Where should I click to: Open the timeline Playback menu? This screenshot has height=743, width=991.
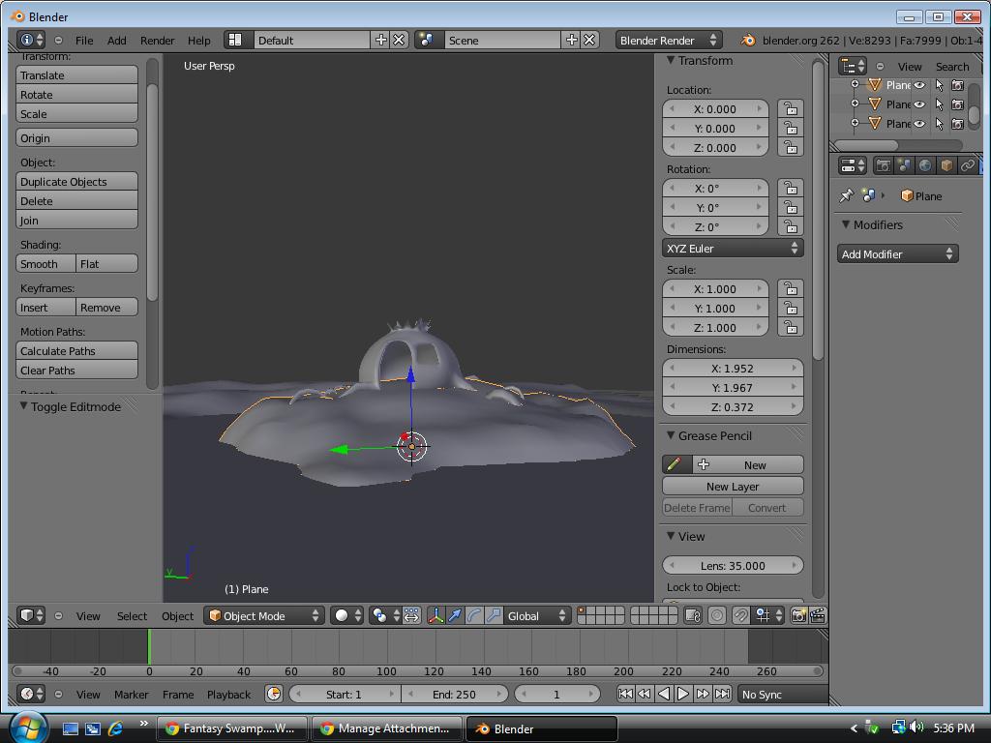(228, 694)
